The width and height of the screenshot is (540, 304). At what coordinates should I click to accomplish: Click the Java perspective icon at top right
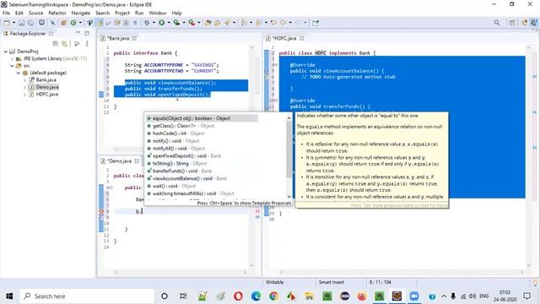pos(534,23)
